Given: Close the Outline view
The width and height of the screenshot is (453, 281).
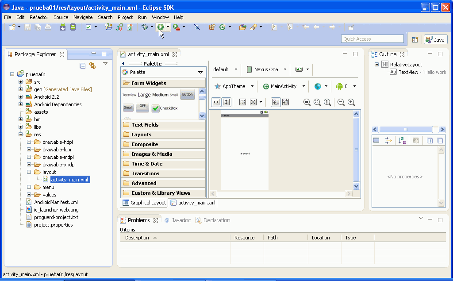Looking at the screenshot, I should coord(402,54).
